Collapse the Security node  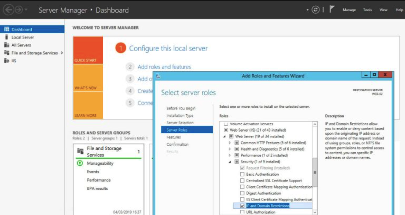[x=230, y=162]
